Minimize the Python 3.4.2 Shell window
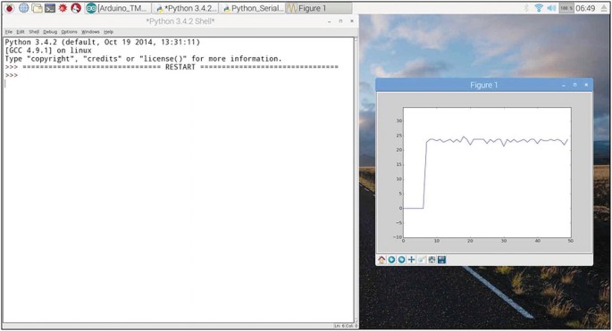The image size is (612, 331). (x=329, y=21)
